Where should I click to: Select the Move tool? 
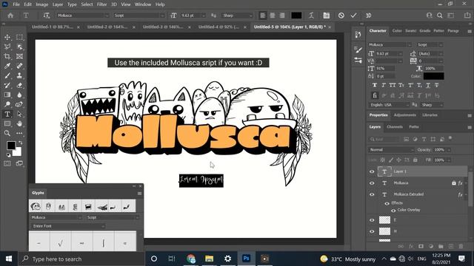(x=7, y=38)
